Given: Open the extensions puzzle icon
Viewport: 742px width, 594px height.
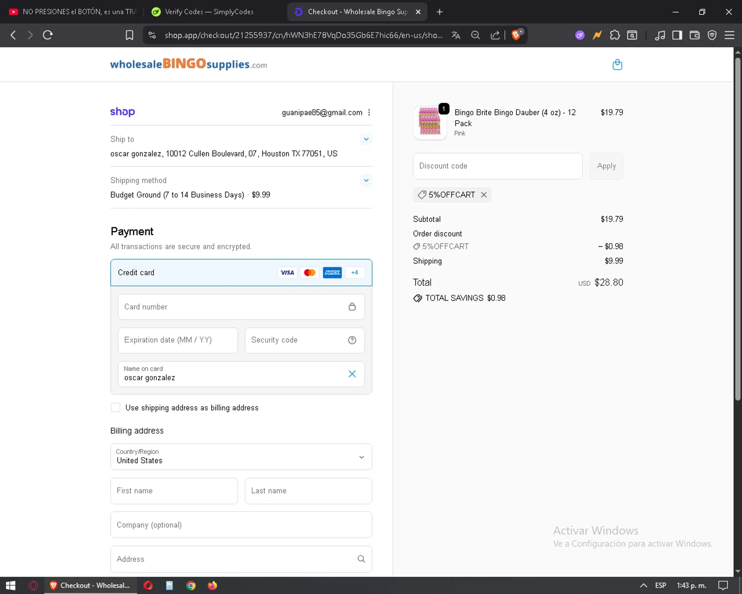Looking at the screenshot, I should [x=615, y=35].
